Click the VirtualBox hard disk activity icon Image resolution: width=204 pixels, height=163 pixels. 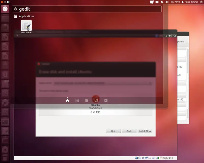pos(136,158)
